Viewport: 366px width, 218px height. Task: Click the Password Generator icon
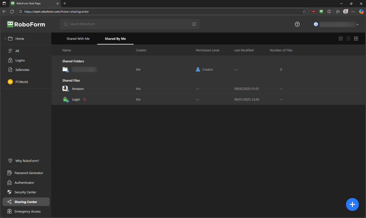[9, 173]
